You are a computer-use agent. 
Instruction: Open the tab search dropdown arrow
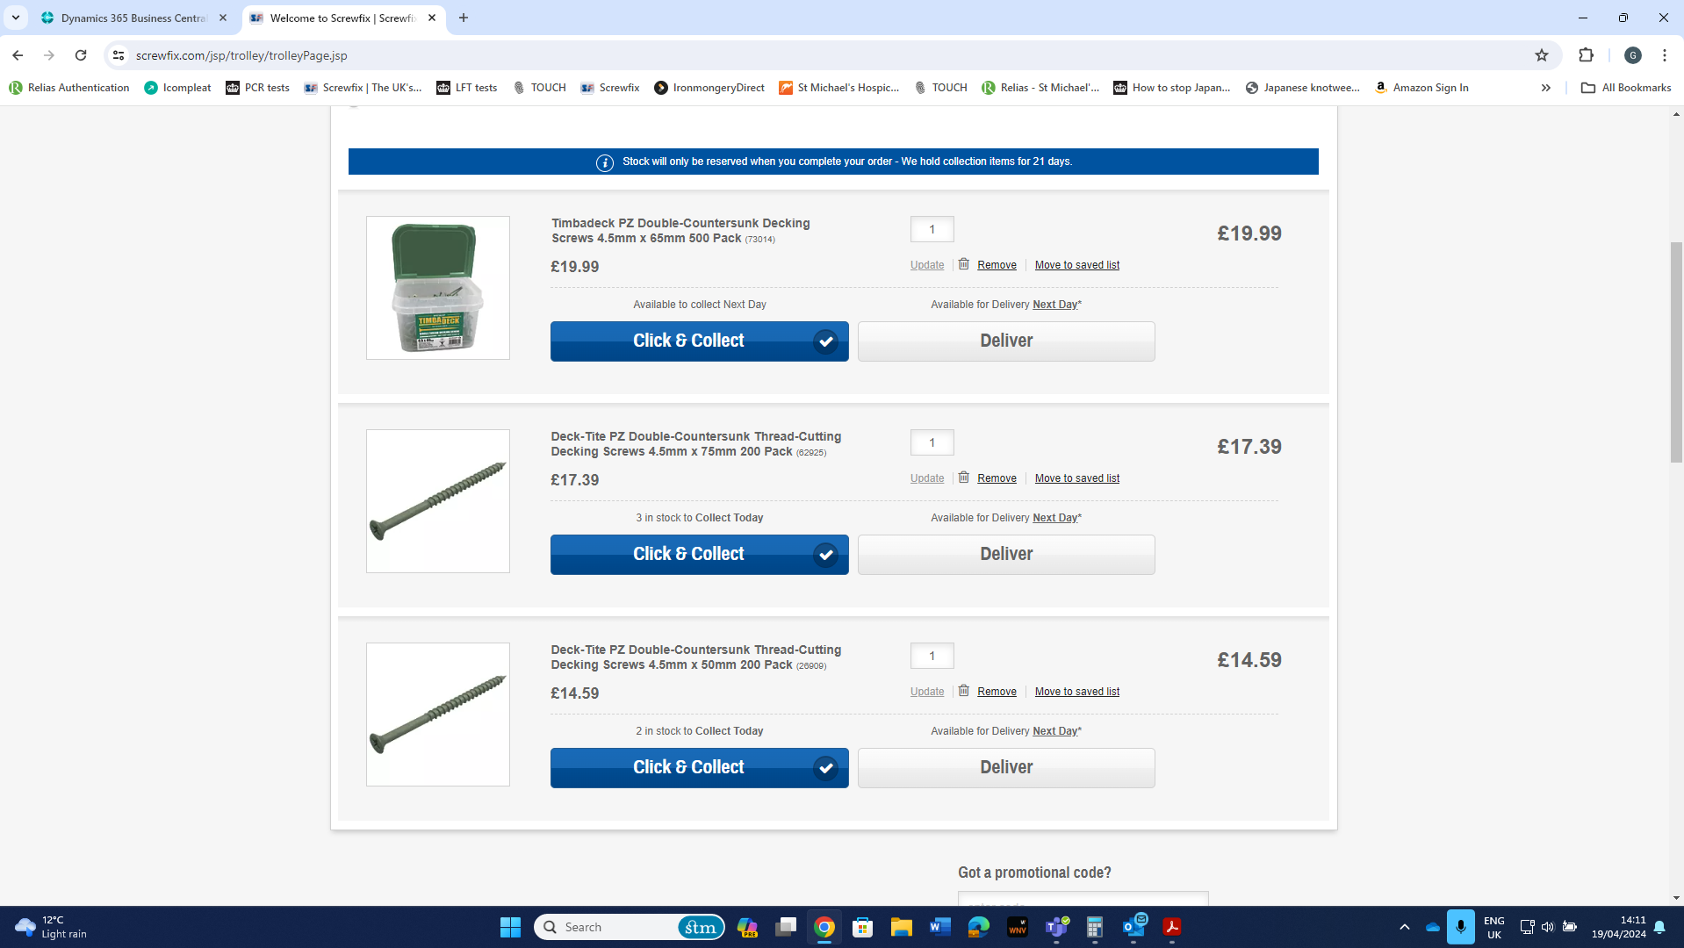click(16, 18)
